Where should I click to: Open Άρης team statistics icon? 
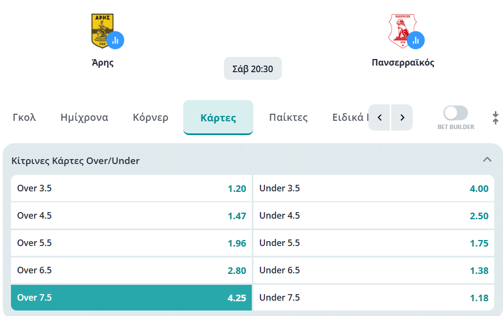(115, 40)
